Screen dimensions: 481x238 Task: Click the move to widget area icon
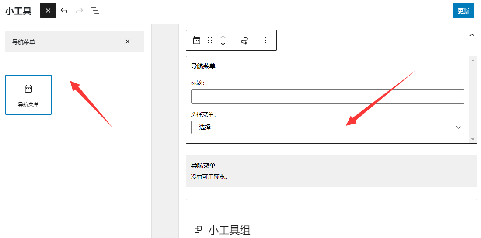pos(244,40)
